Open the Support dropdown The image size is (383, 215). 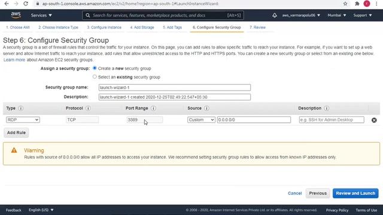point(363,16)
